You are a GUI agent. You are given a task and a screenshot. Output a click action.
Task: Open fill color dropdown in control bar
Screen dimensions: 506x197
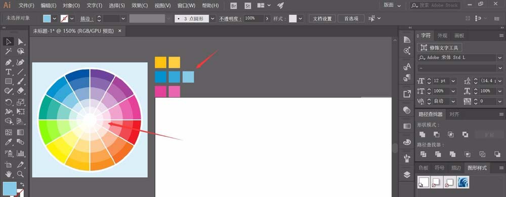pos(54,19)
